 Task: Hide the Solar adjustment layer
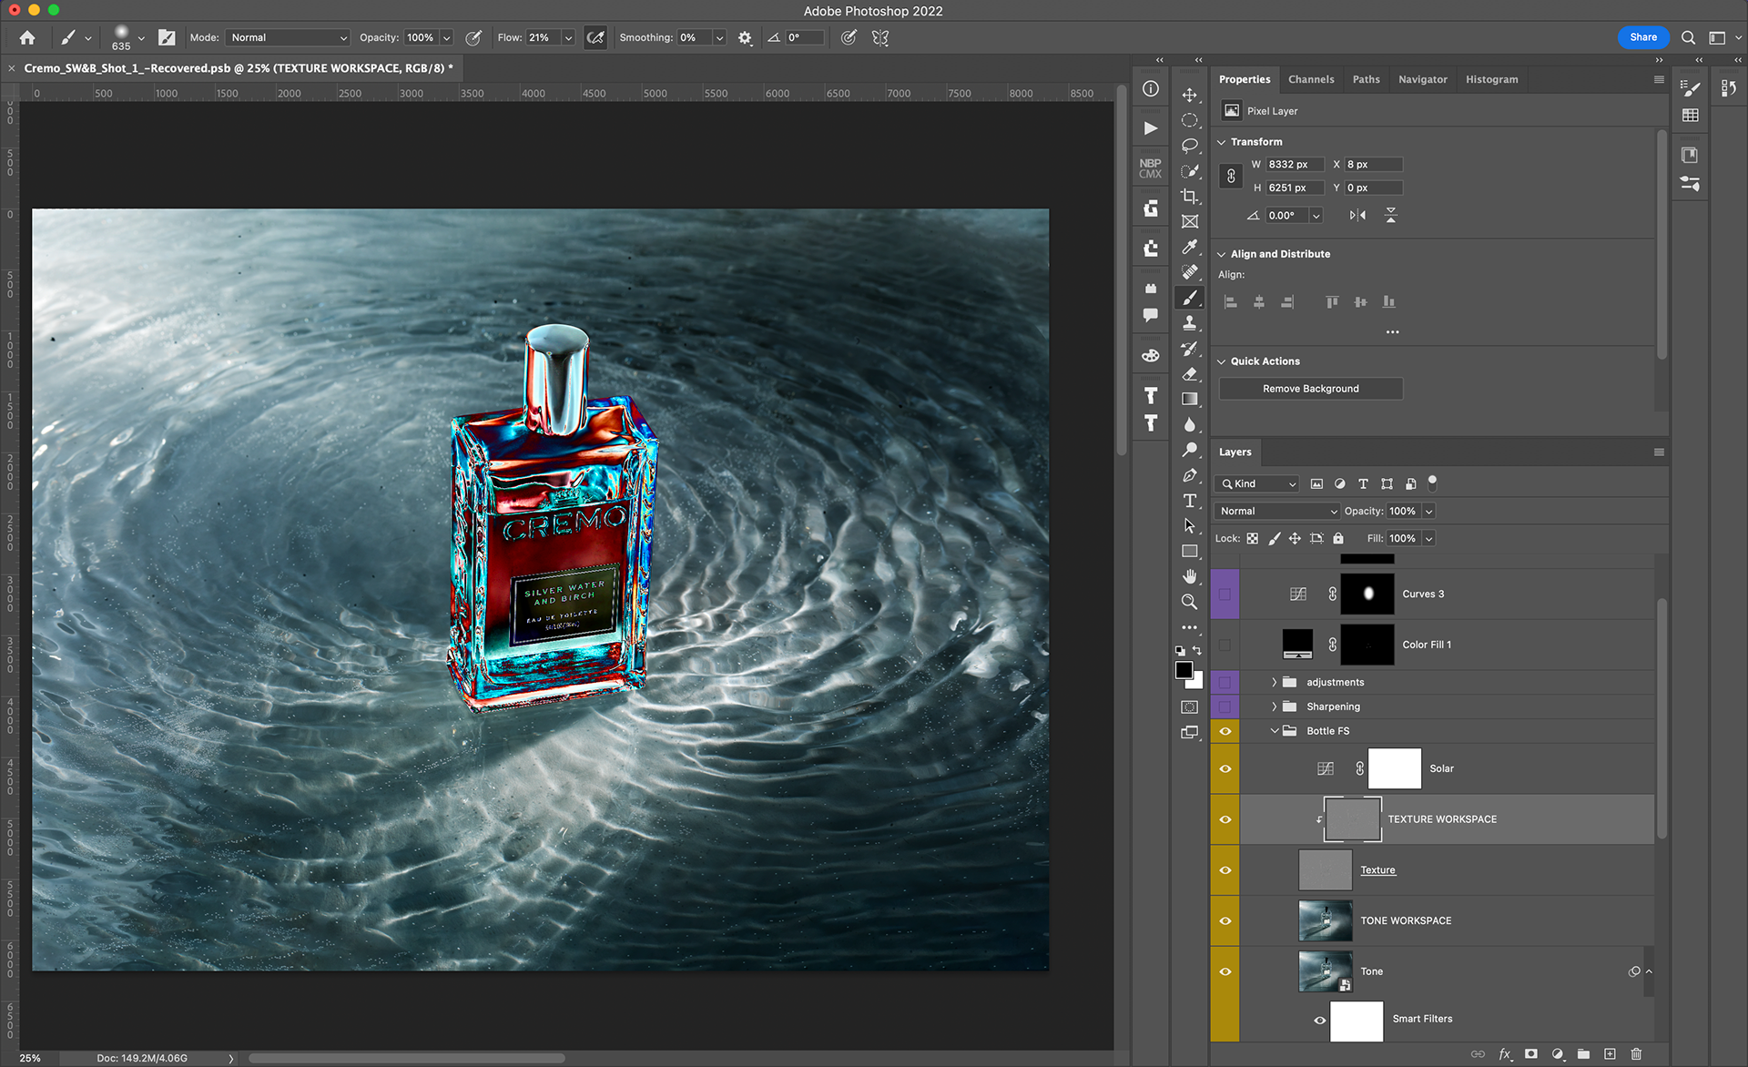click(1225, 768)
